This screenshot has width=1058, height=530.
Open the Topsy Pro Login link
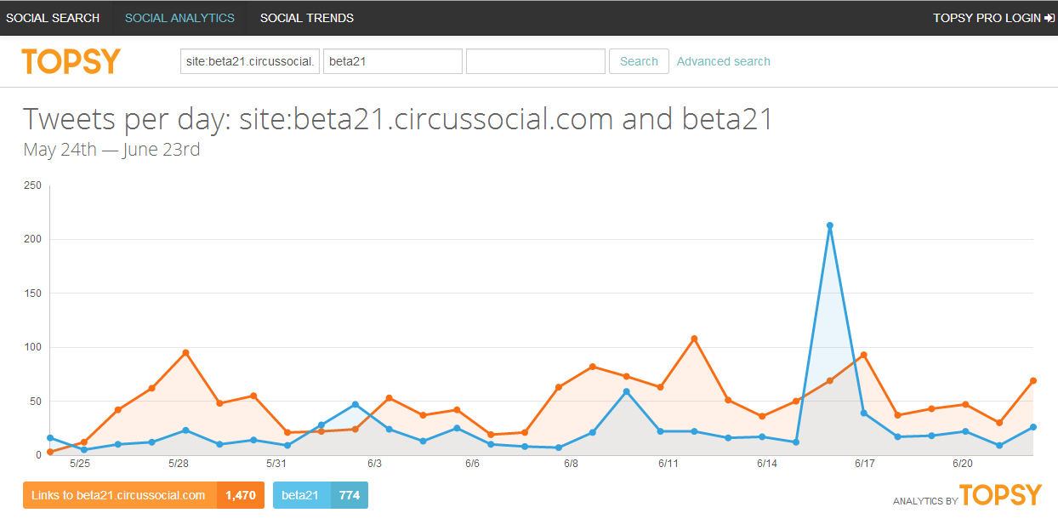(987, 18)
